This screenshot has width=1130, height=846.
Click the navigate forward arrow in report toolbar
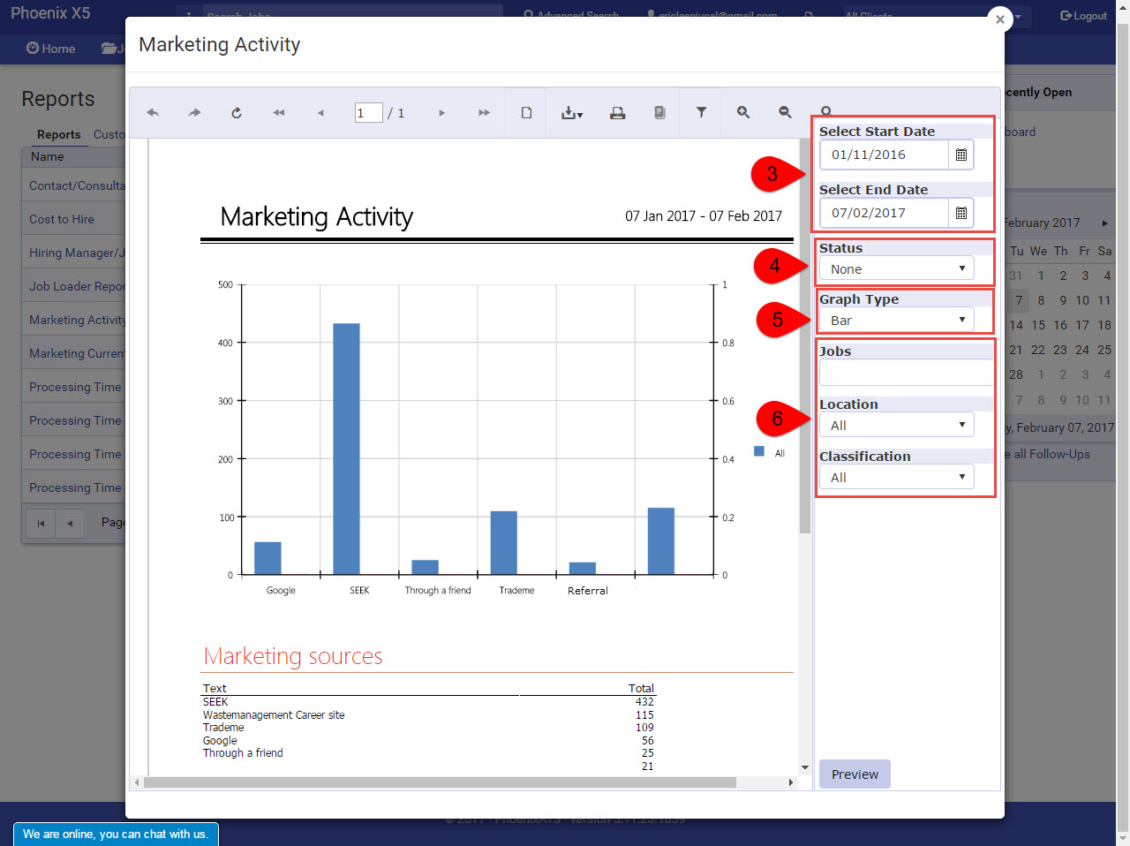194,113
